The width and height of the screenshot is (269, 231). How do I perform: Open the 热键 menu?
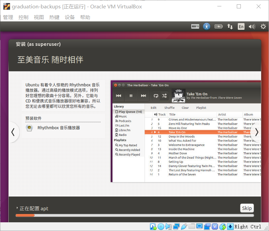tap(54, 17)
